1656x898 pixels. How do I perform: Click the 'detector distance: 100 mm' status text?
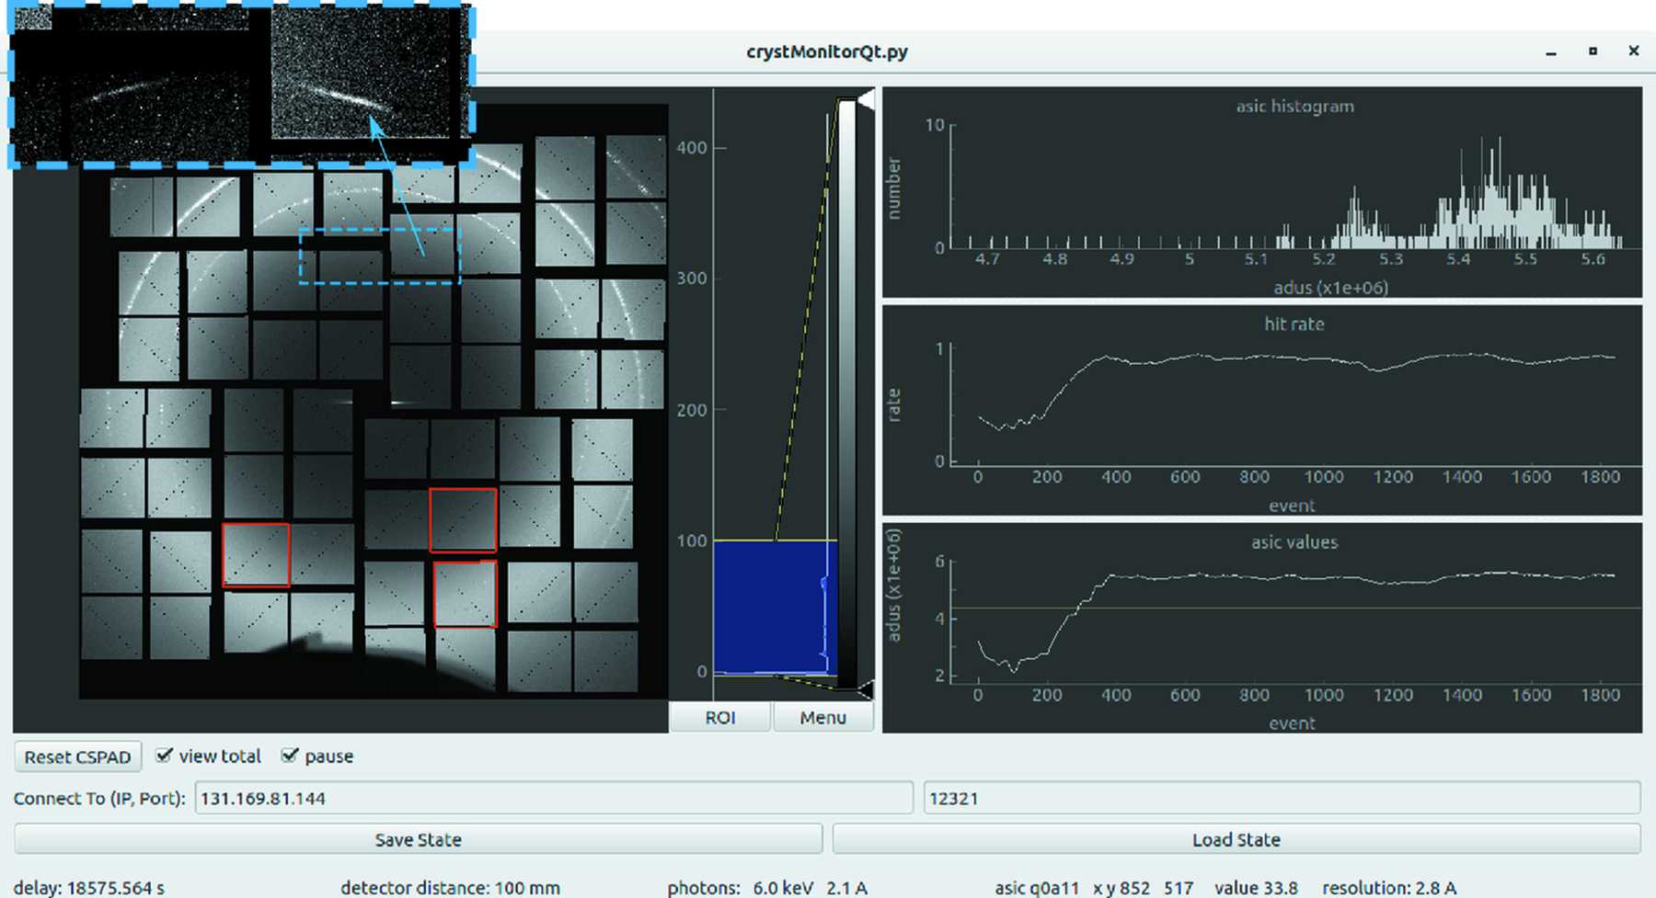point(450,888)
